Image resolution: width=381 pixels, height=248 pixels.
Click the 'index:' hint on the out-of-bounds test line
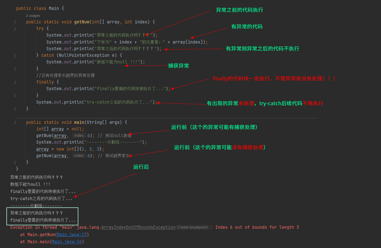coord(79,156)
